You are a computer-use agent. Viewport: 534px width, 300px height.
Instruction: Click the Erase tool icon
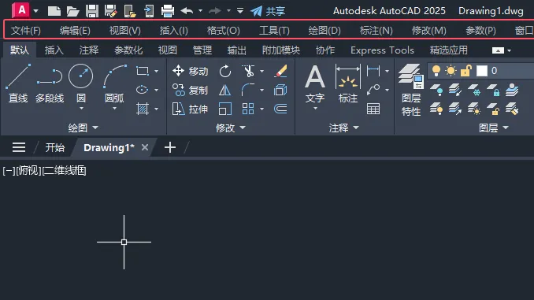280,71
